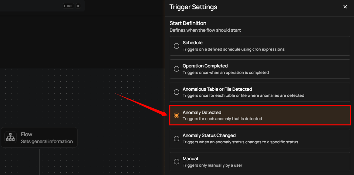Click the selected Anomaly Detected radio circle

click(x=176, y=115)
